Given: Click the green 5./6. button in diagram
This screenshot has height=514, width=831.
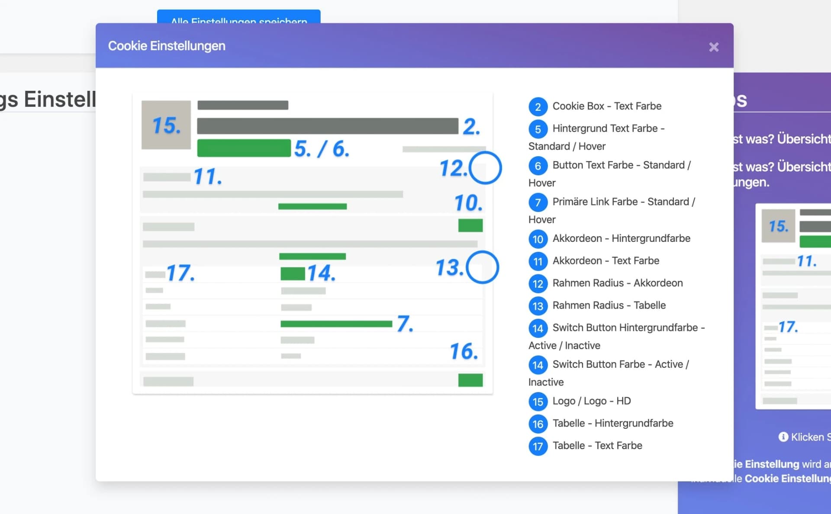Looking at the screenshot, I should pos(244,148).
